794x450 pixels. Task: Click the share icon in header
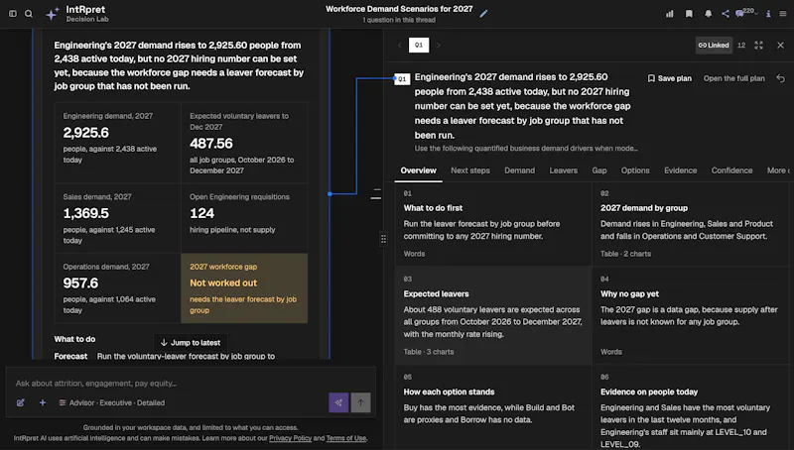click(x=726, y=14)
